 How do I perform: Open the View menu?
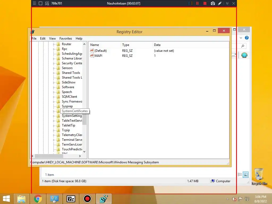52,39
